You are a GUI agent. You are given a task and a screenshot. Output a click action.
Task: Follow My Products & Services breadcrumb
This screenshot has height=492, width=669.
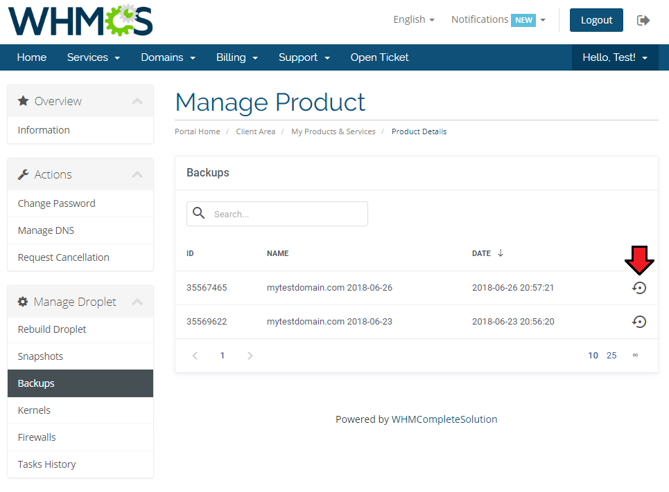pos(333,131)
